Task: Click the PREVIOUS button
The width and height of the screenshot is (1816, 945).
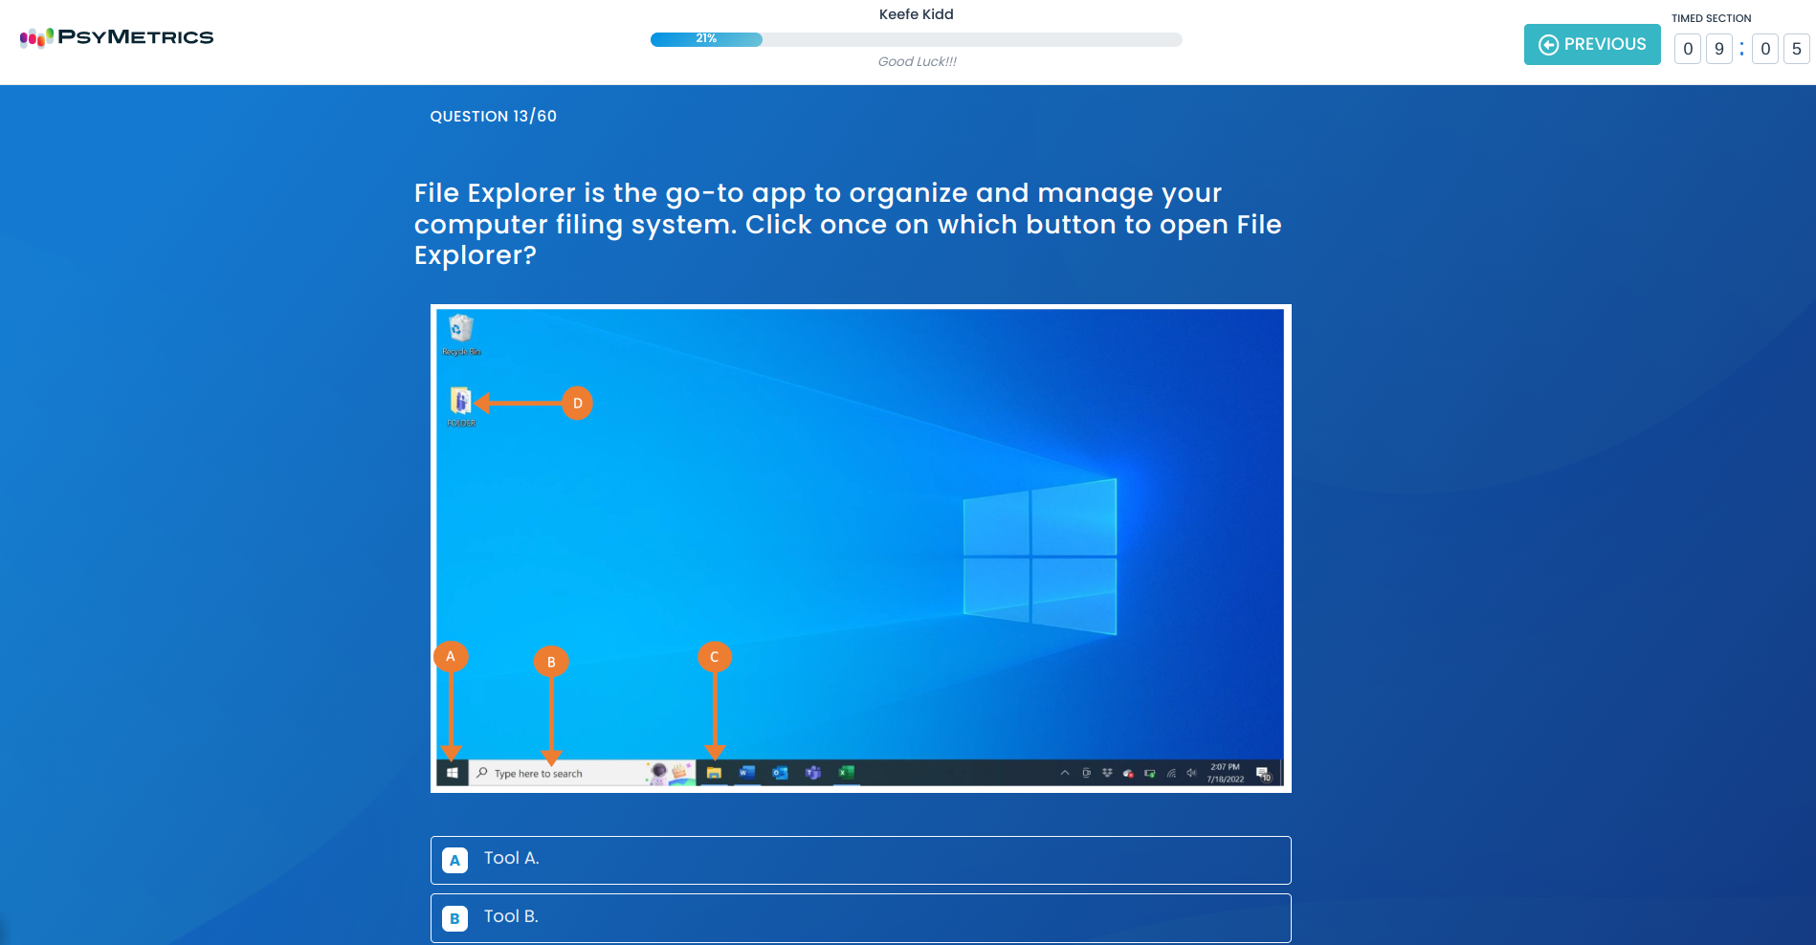Action: click(1591, 45)
